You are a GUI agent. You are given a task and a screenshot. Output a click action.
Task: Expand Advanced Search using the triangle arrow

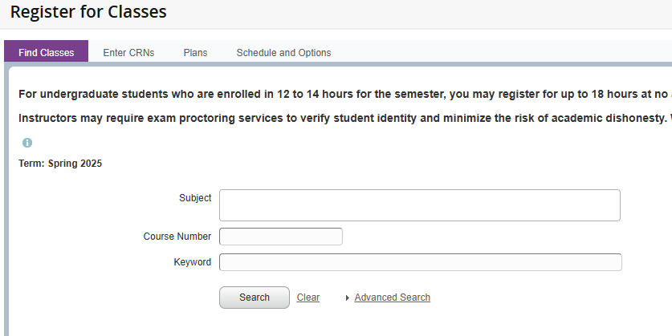347,298
